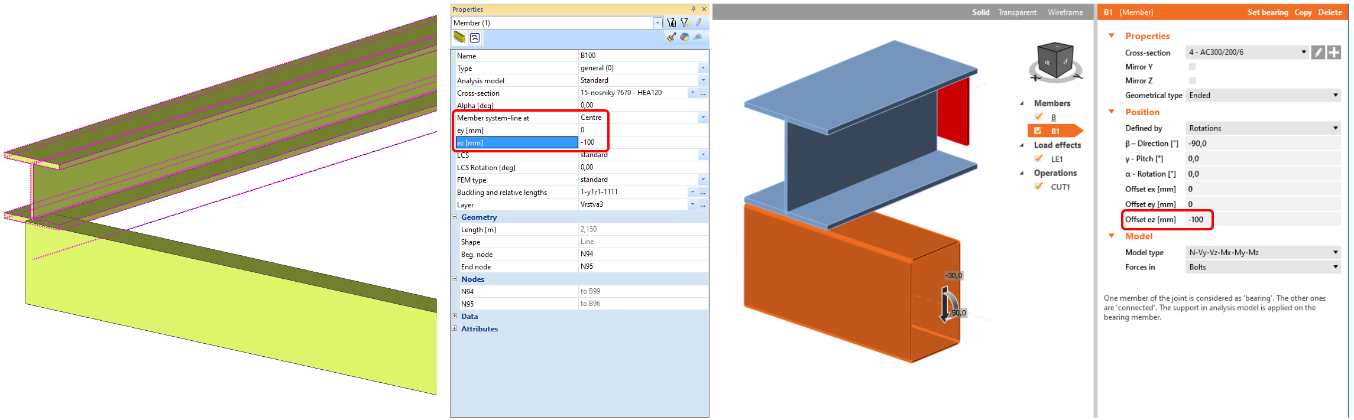Uncheck the LE1 load effect checkbox
The image size is (1354, 420).
[x=1039, y=158]
